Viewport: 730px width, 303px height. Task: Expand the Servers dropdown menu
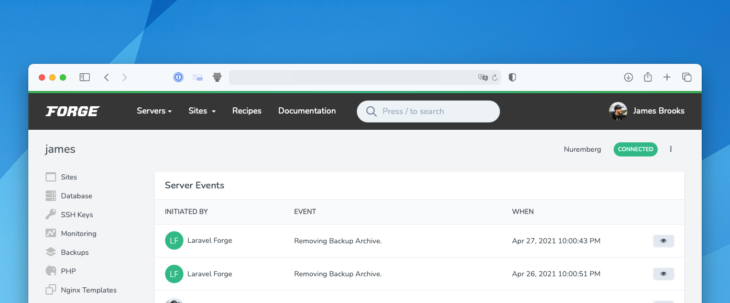pyautogui.click(x=154, y=111)
